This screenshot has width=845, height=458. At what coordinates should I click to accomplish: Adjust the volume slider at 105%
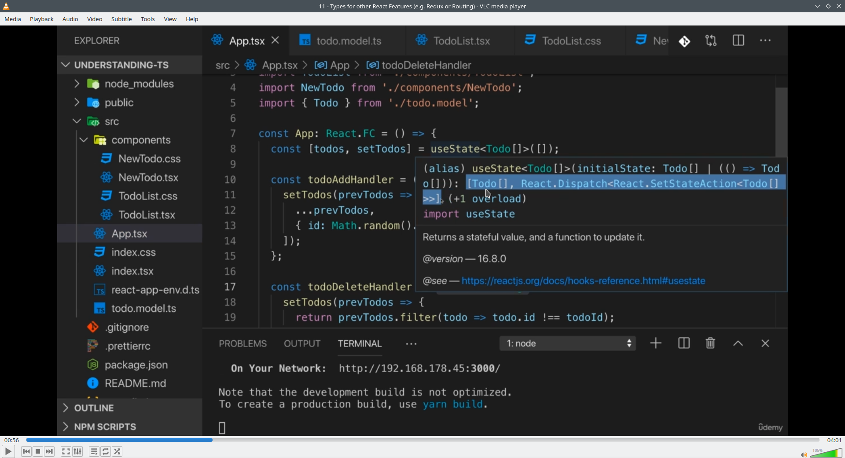coord(826,453)
